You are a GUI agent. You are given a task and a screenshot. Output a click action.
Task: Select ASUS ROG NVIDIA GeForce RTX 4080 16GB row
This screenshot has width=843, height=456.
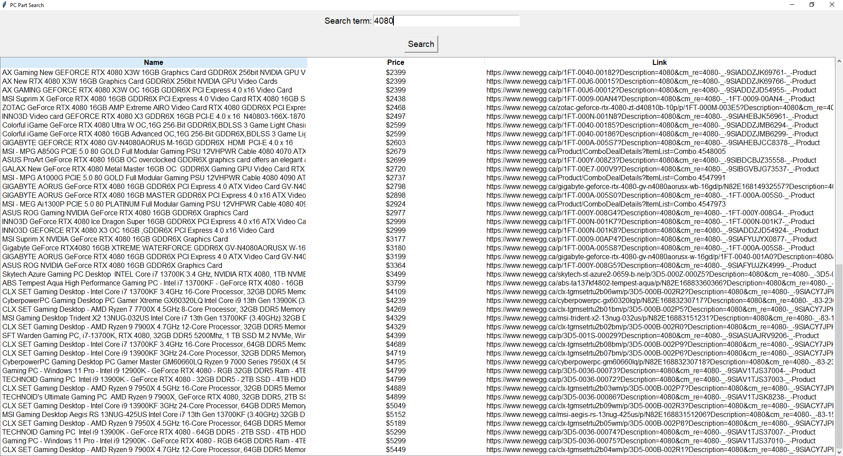[417, 265]
